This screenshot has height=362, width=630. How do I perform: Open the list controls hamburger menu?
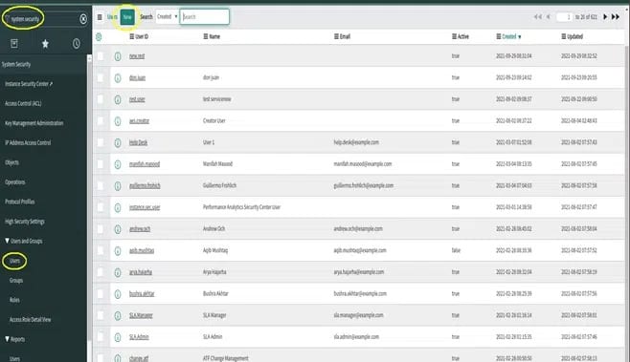click(100, 17)
